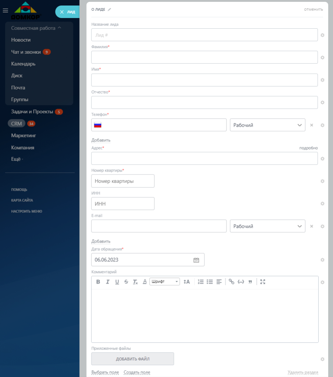Open the Шрифт font dropdown
The image size is (333, 377).
tap(165, 282)
